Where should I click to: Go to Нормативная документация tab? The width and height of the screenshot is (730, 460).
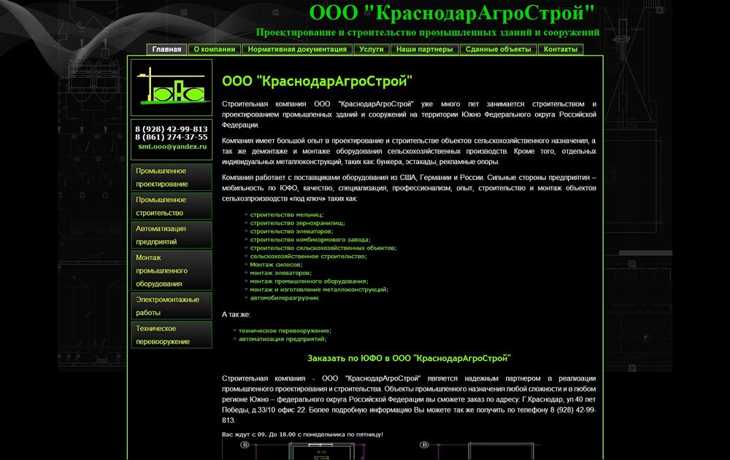pyautogui.click(x=297, y=50)
